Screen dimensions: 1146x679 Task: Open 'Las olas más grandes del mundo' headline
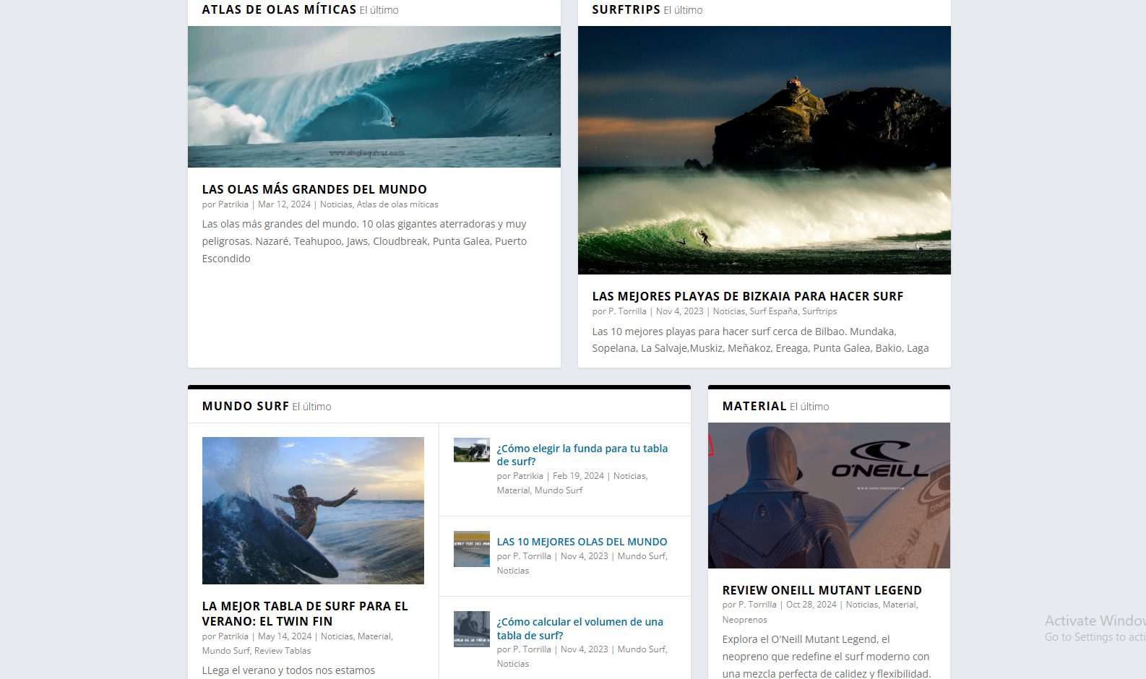(x=314, y=189)
